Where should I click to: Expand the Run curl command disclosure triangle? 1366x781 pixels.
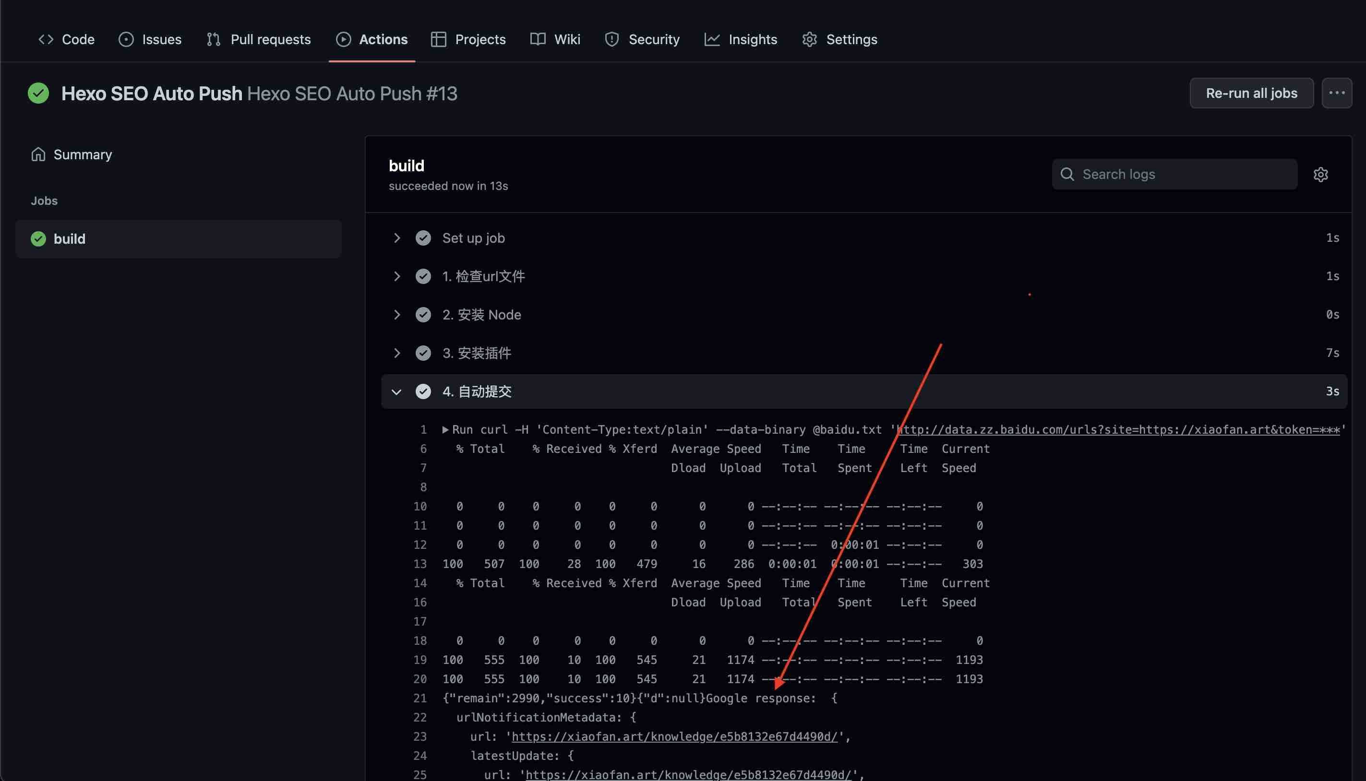pyautogui.click(x=445, y=430)
